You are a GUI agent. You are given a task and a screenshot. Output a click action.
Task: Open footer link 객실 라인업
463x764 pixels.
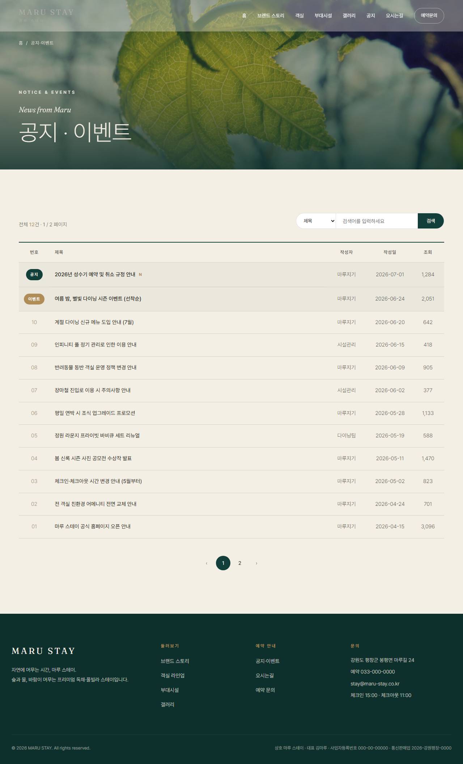tap(173, 676)
